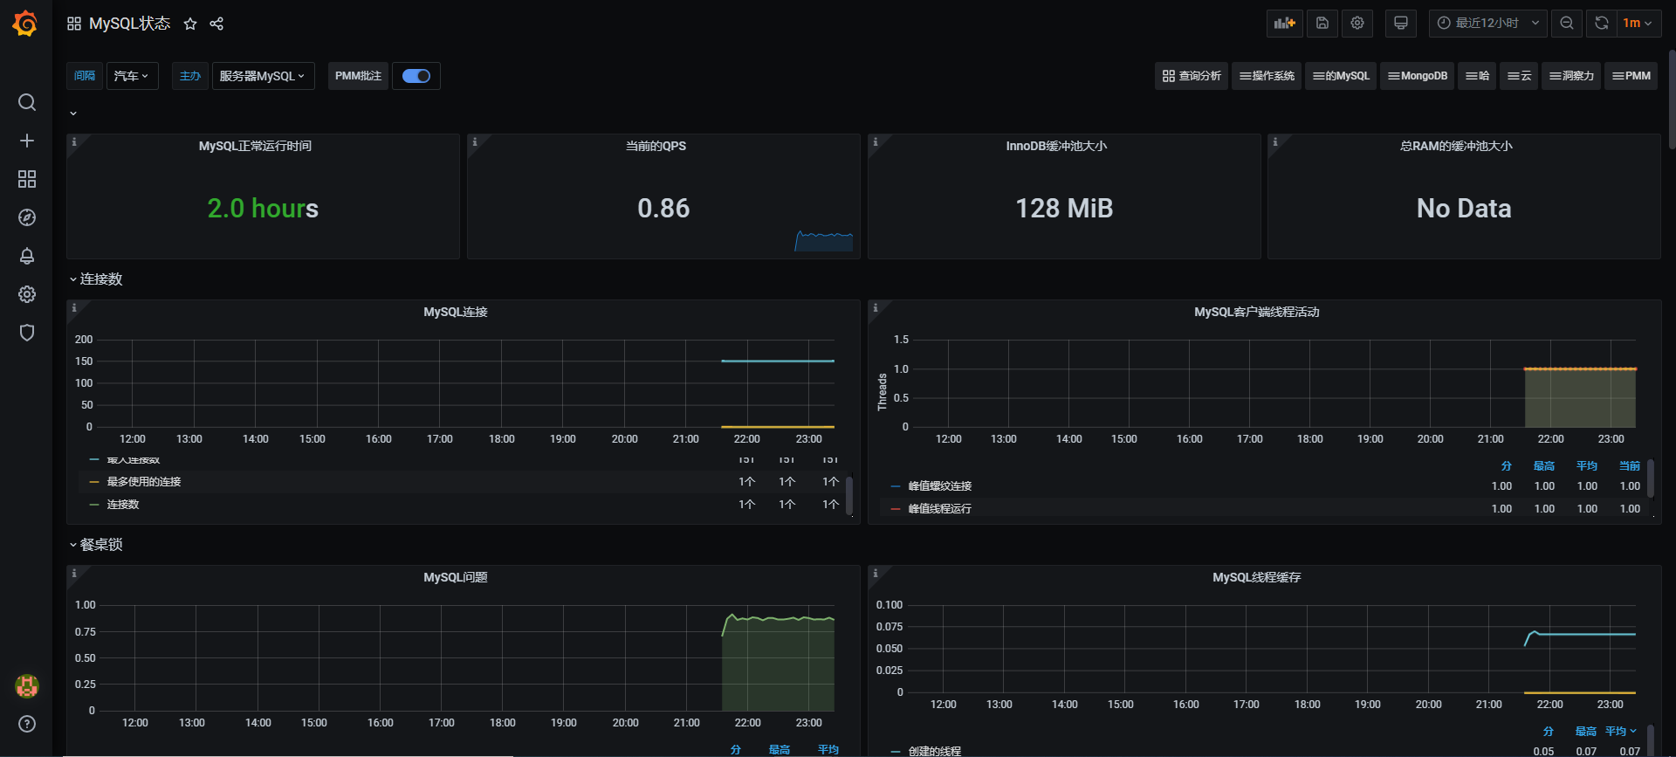The width and height of the screenshot is (1676, 757).
Task: Toggle 最多使用的连接 series in legend
Action: (x=144, y=482)
